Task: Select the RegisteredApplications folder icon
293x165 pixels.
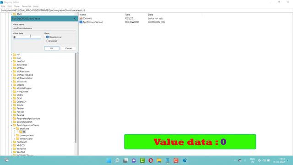Action: 15,119
